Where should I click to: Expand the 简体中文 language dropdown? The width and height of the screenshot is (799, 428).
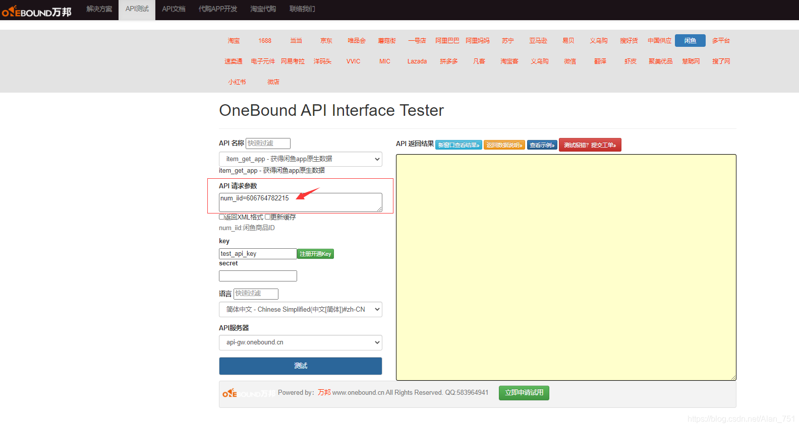pos(301,310)
